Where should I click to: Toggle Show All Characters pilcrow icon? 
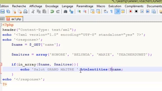111,11
